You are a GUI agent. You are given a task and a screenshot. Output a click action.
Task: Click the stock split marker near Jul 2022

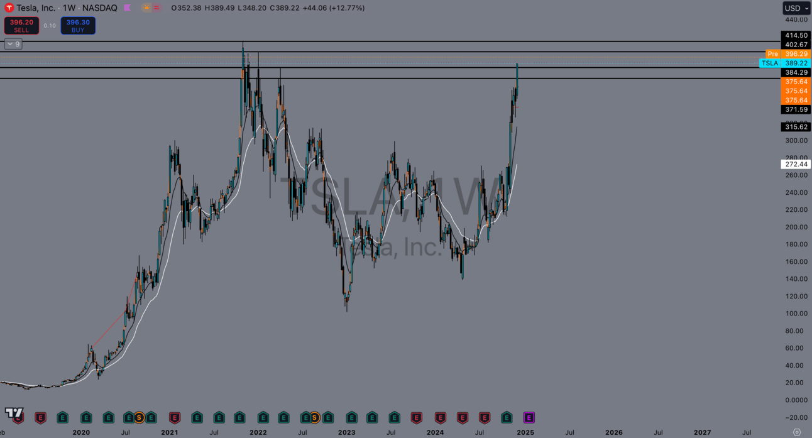(x=314, y=417)
